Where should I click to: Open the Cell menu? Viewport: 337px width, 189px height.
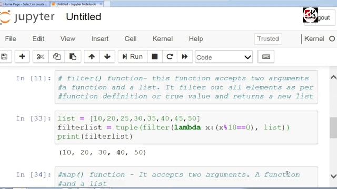[x=131, y=39]
